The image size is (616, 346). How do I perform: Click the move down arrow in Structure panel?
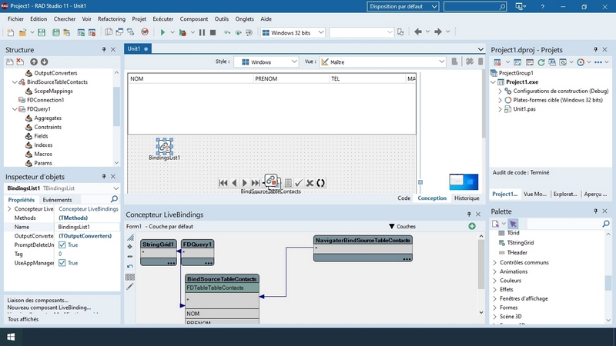[44, 62]
